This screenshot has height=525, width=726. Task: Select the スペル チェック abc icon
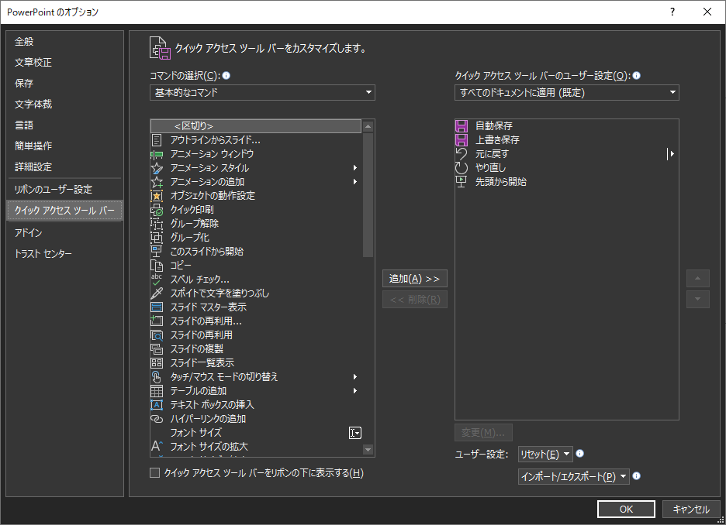(157, 279)
